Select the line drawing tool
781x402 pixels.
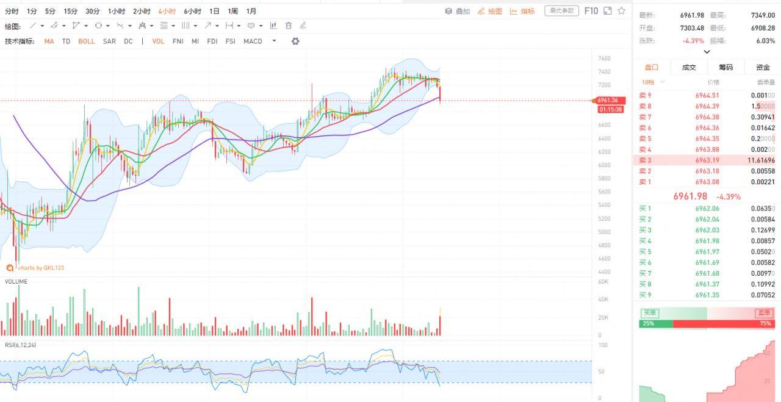(x=33, y=26)
